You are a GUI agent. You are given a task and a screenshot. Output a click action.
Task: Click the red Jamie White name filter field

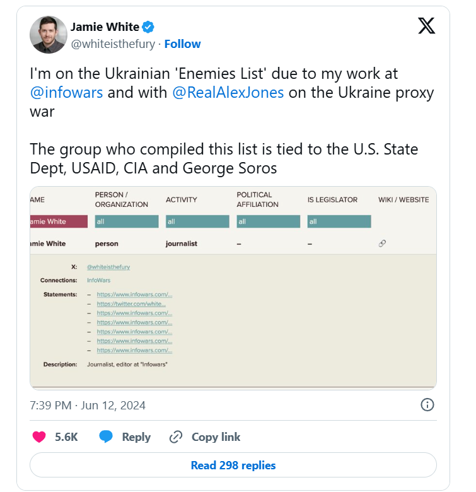pyautogui.click(x=59, y=221)
